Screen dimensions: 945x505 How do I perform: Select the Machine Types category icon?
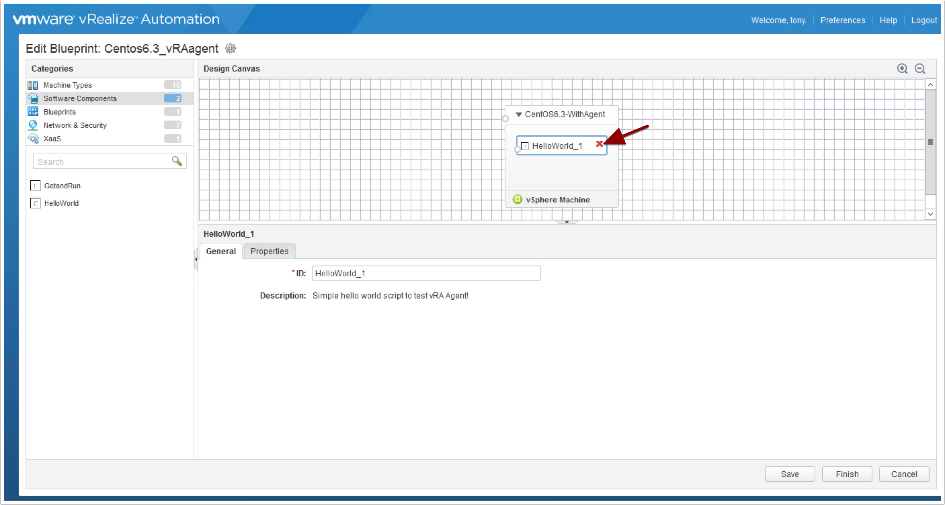[33, 85]
